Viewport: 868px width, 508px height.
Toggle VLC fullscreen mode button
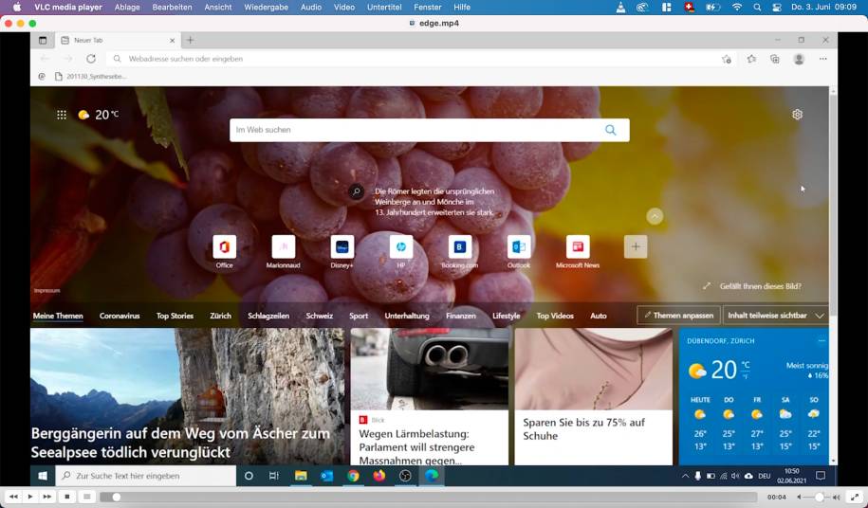pyautogui.click(x=855, y=497)
